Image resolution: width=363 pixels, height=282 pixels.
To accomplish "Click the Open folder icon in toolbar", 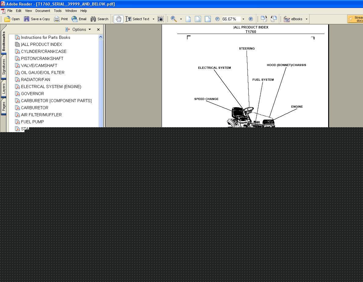I will (x=7, y=19).
